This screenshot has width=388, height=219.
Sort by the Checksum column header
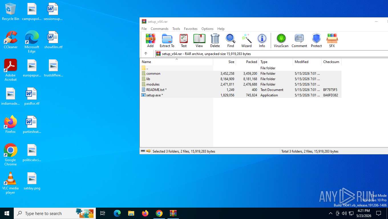coord(331,62)
